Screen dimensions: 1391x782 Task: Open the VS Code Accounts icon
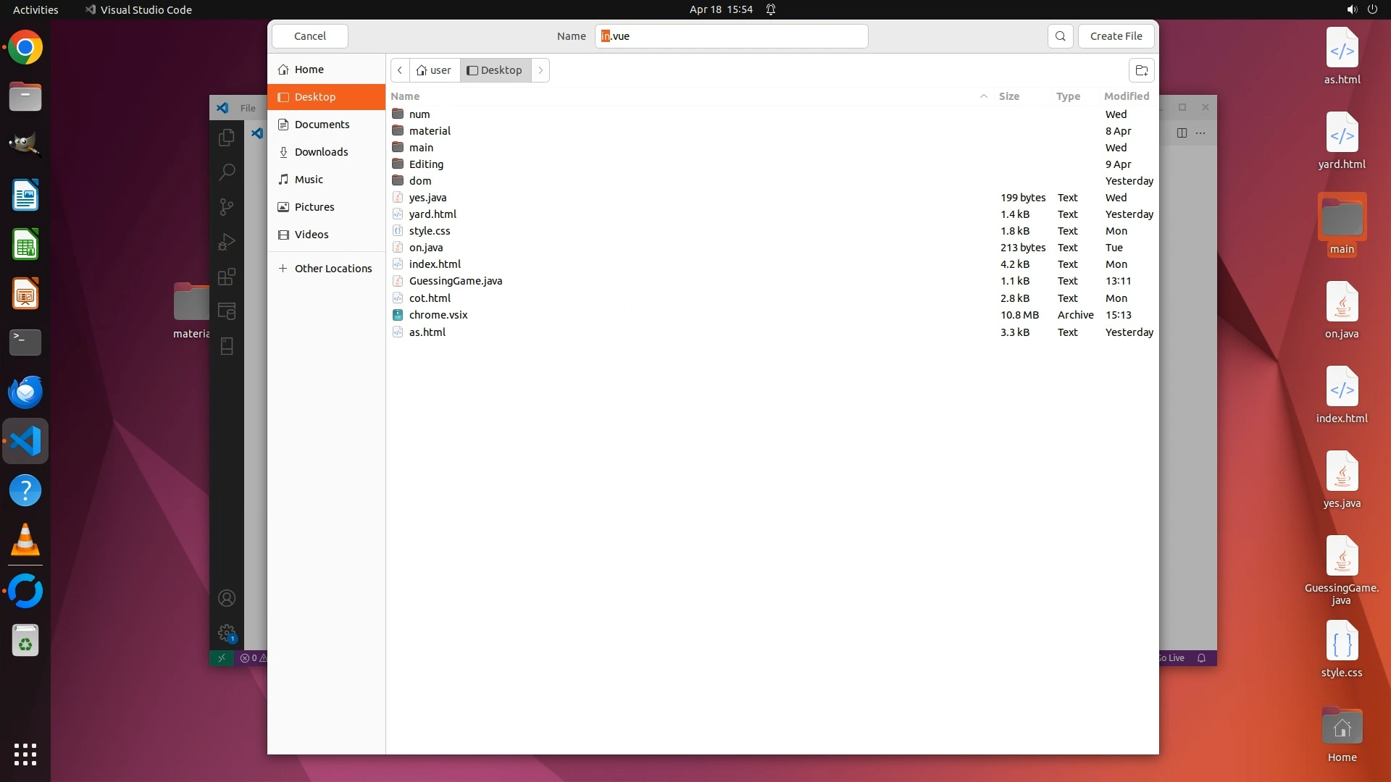pos(227,598)
